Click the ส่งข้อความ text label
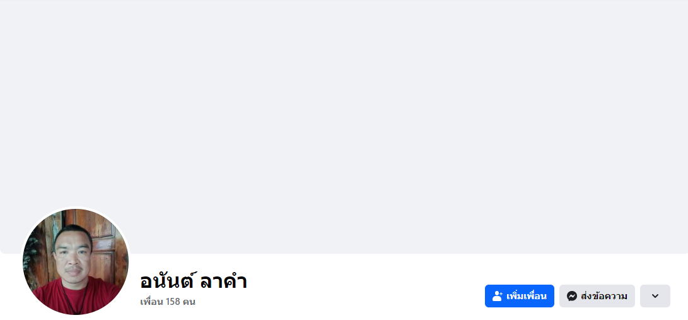 pos(604,296)
